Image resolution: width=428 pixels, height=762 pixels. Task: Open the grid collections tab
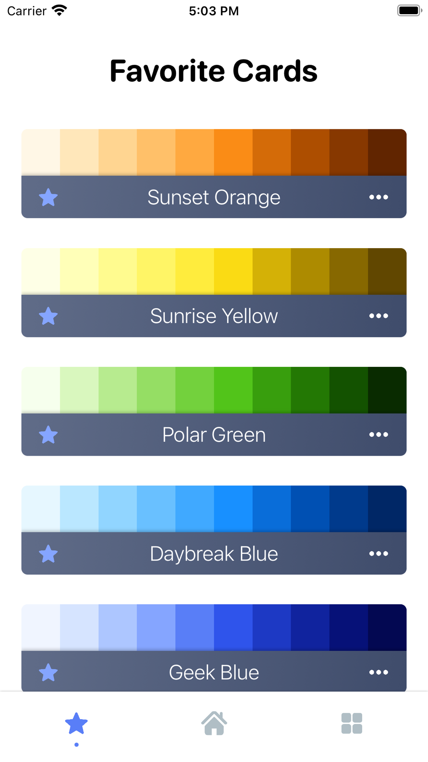pos(352,723)
